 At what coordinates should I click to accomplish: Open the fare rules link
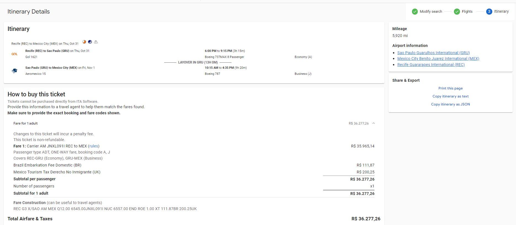(94, 146)
